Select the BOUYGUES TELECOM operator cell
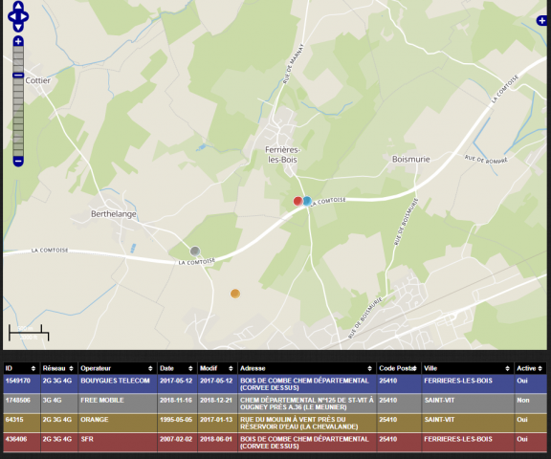 117,383
